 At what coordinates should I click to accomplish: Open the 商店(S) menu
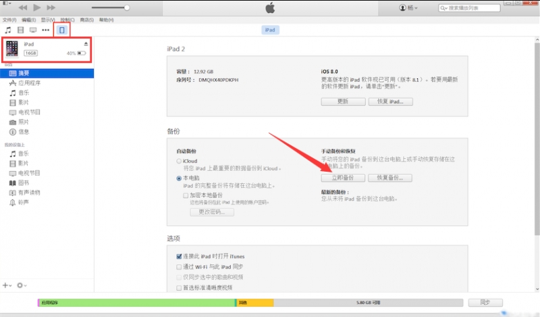pos(87,20)
